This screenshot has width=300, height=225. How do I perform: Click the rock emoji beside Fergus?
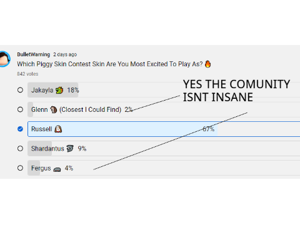(x=57, y=169)
